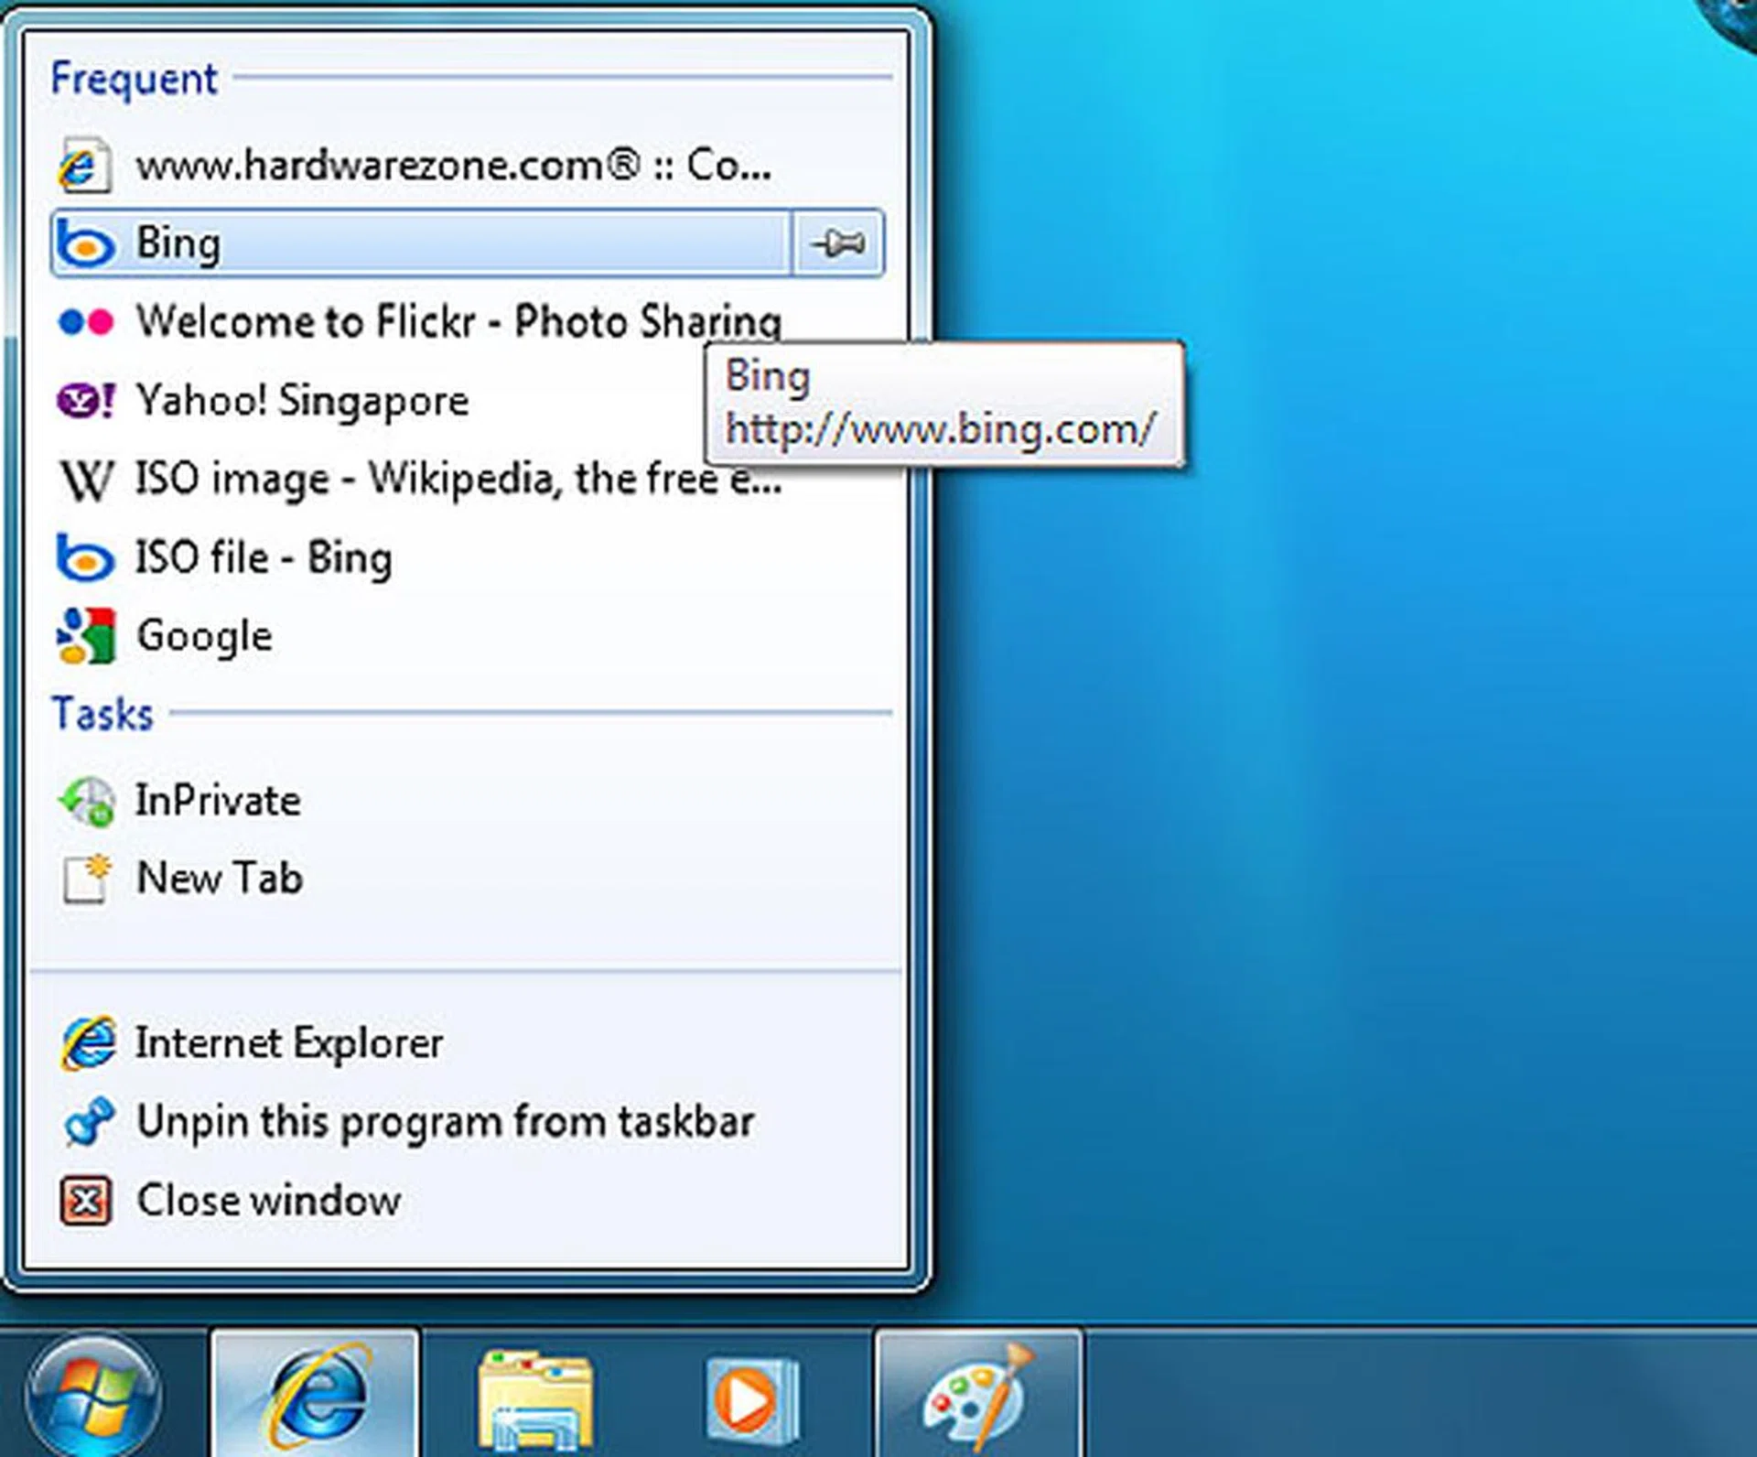Open the www.hardwarezone.com entry
The image size is (1757, 1457).
(x=453, y=166)
